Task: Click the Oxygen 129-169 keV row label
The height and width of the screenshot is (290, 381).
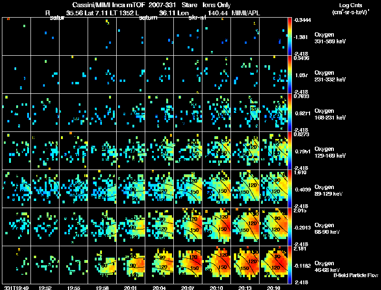Action: (330, 152)
